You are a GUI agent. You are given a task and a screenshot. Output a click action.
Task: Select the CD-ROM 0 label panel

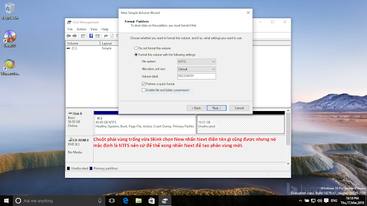coord(79,149)
